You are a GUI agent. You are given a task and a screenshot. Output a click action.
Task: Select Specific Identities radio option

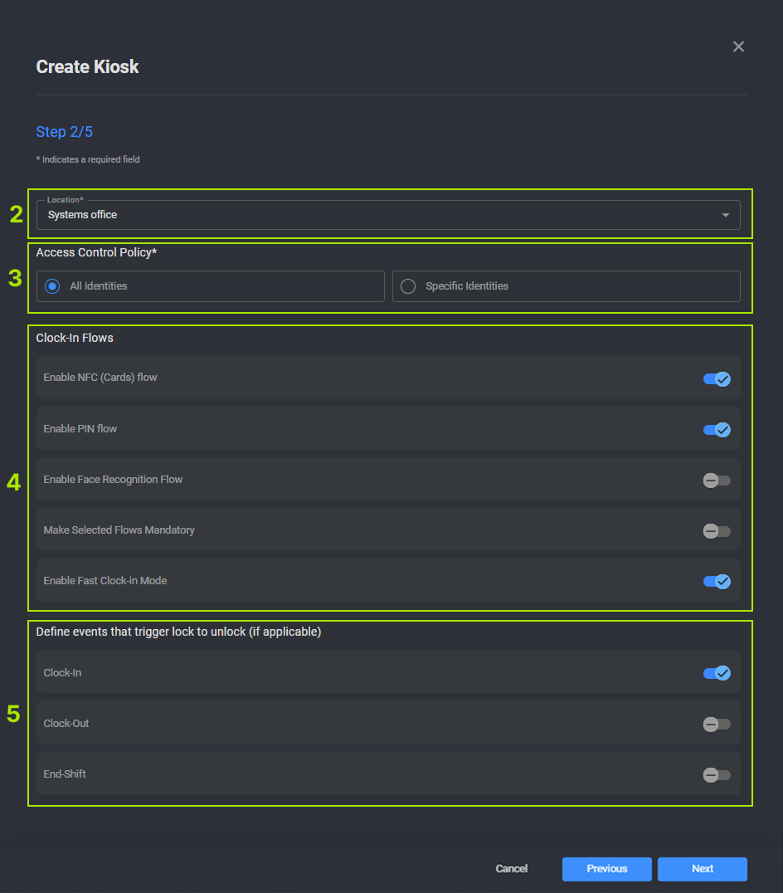coord(408,286)
